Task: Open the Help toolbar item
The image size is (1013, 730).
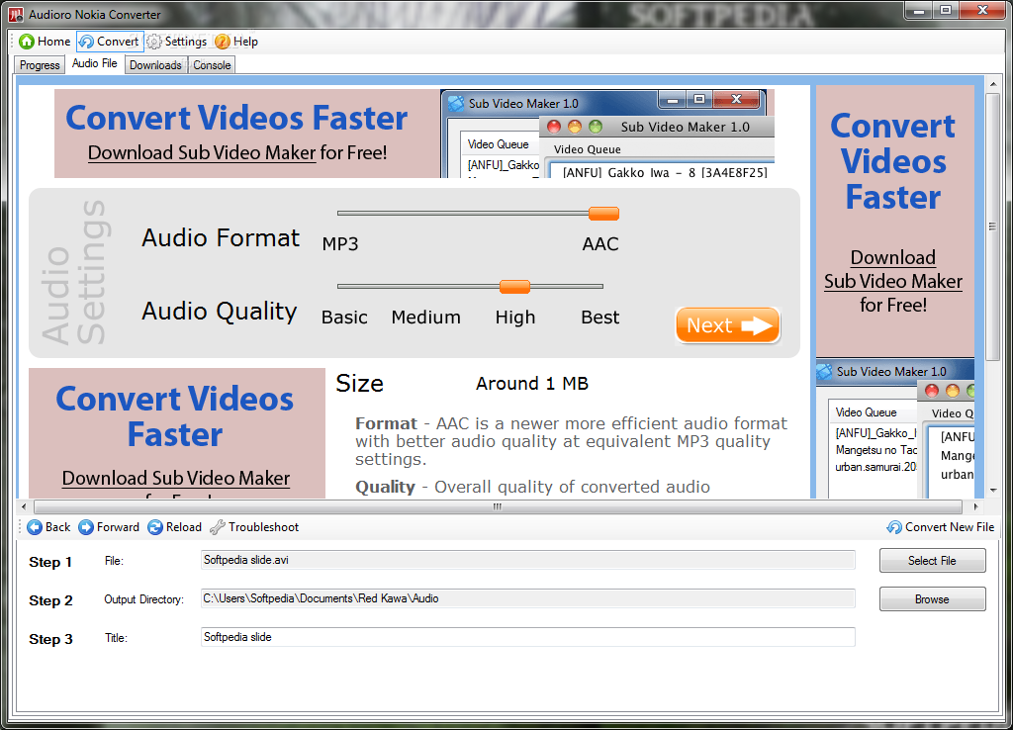Action: tap(235, 42)
